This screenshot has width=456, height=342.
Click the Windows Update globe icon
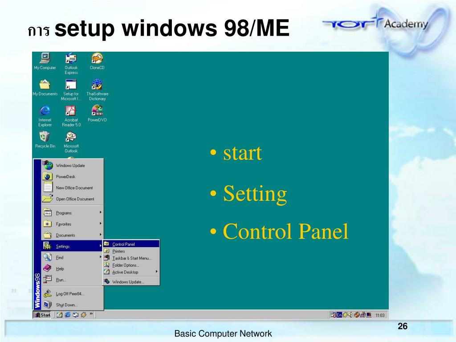48,166
